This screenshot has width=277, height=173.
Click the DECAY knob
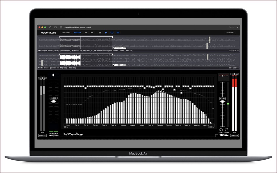(227, 130)
